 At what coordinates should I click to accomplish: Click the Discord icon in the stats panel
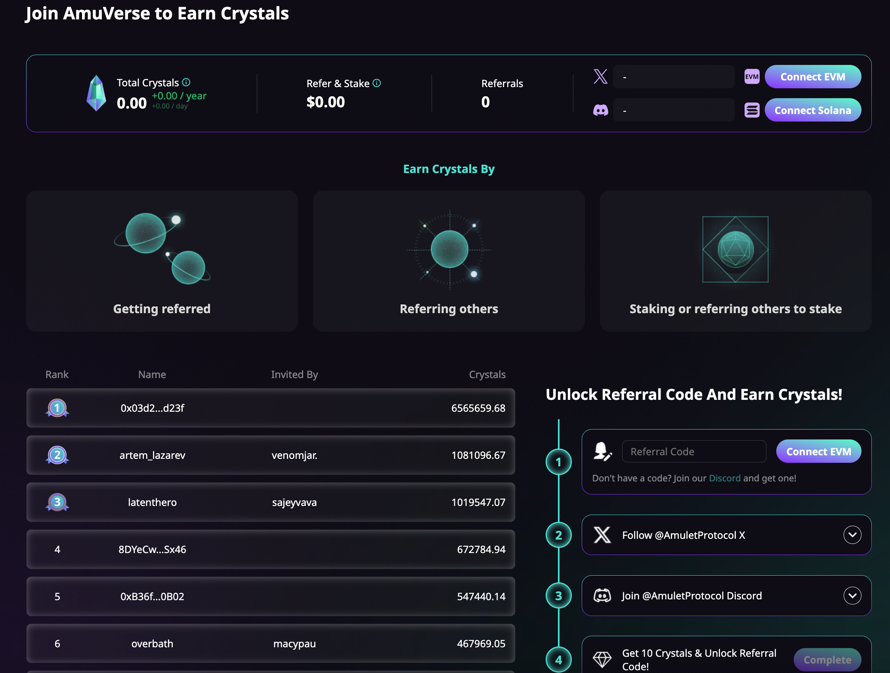coord(600,110)
